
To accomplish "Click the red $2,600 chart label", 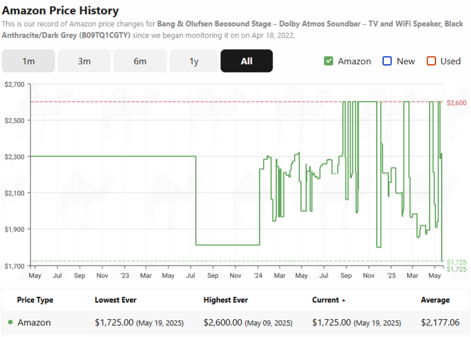I will pyautogui.click(x=456, y=103).
